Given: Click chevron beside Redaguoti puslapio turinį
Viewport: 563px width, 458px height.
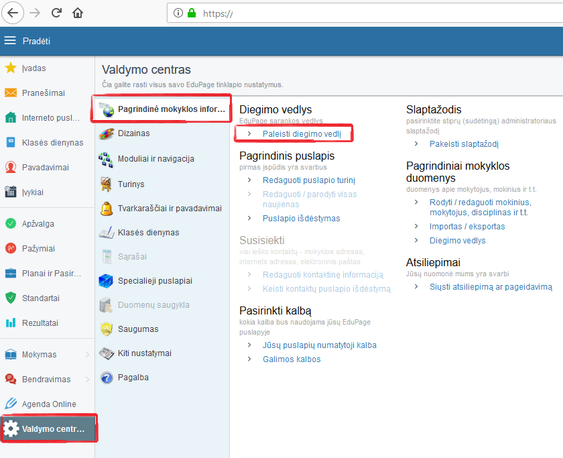Looking at the screenshot, I should tap(249, 180).
